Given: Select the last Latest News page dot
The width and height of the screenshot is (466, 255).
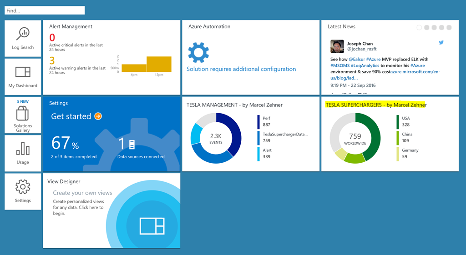Looking at the screenshot, I should (x=449, y=28).
